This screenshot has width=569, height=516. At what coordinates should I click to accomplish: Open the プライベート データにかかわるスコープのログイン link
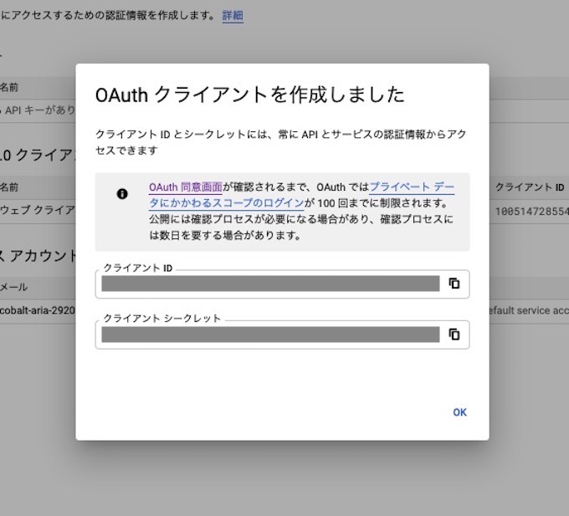(x=301, y=195)
